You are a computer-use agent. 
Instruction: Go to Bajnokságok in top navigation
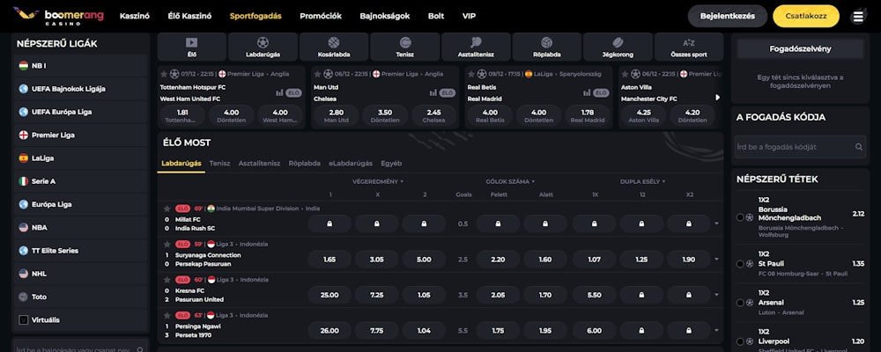point(385,17)
